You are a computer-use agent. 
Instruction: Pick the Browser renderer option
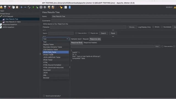56,78
